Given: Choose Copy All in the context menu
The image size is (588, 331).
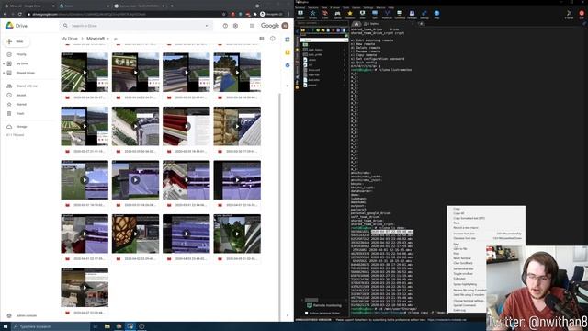Looking at the screenshot, I should click(458, 213).
